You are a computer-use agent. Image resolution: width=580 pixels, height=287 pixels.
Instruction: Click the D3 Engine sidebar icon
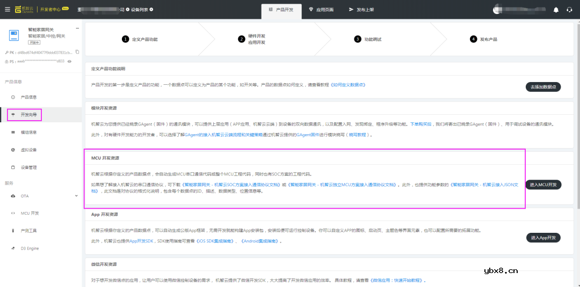pos(13,248)
